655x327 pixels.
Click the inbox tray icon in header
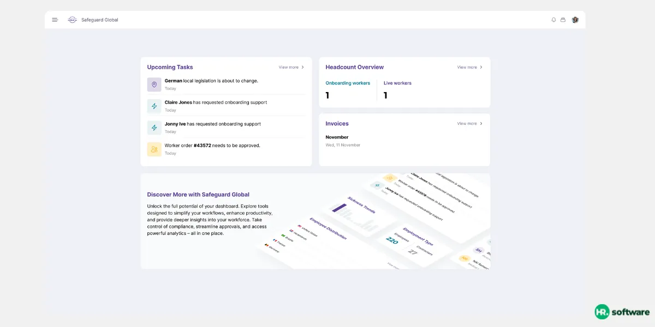[x=563, y=20]
